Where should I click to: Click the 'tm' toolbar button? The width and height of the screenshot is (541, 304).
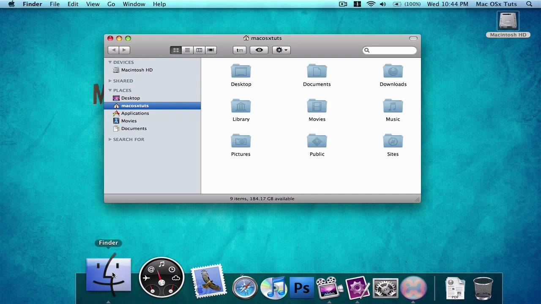coord(240,50)
